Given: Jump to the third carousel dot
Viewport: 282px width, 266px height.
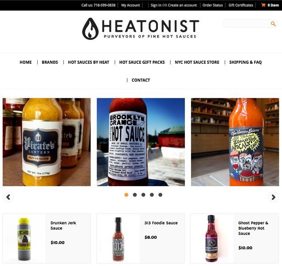Looking at the screenshot, I should pos(143,195).
